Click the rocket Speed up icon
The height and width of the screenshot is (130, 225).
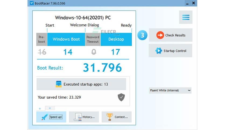point(44,117)
